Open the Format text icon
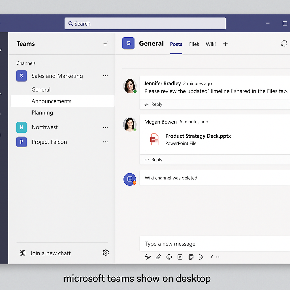Screen dimensions: 290x290 click(148, 257)
